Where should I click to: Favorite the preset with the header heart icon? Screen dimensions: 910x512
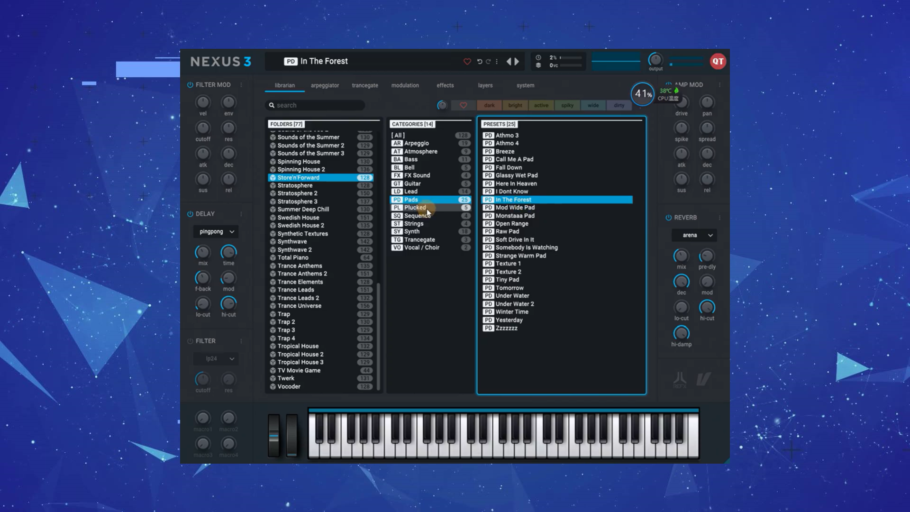(x=467, y=62)
